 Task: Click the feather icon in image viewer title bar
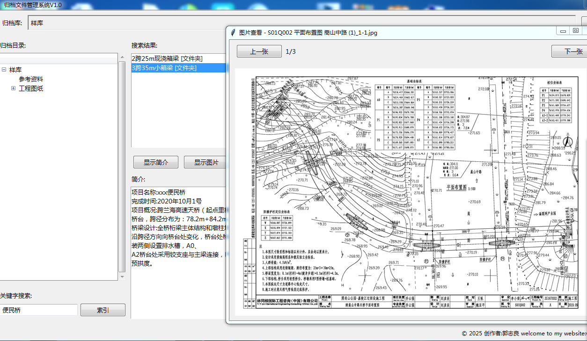233,33
